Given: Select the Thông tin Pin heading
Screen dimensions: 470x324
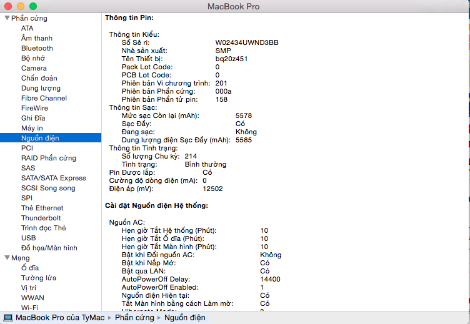Looking at the screenshot, I should 129,17.
